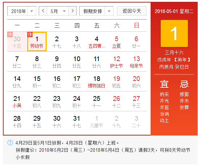
Task: Expand the 假期安排 holiday dropdown
Action: (97, 11)
